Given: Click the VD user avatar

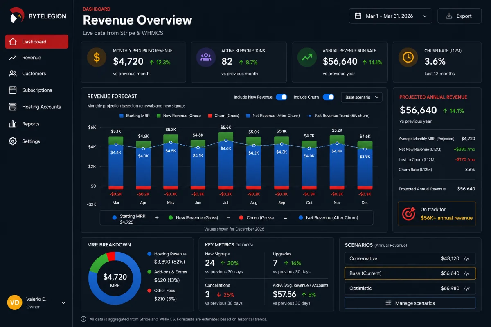Looking at the screenshot, I should pyautogui.click(x=14, y=302).
